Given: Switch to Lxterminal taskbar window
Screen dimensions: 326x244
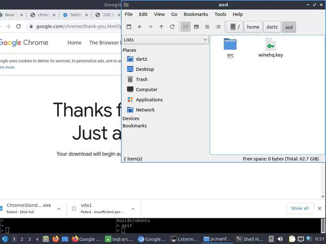Looking at the screenshot, I should [185, 239].
